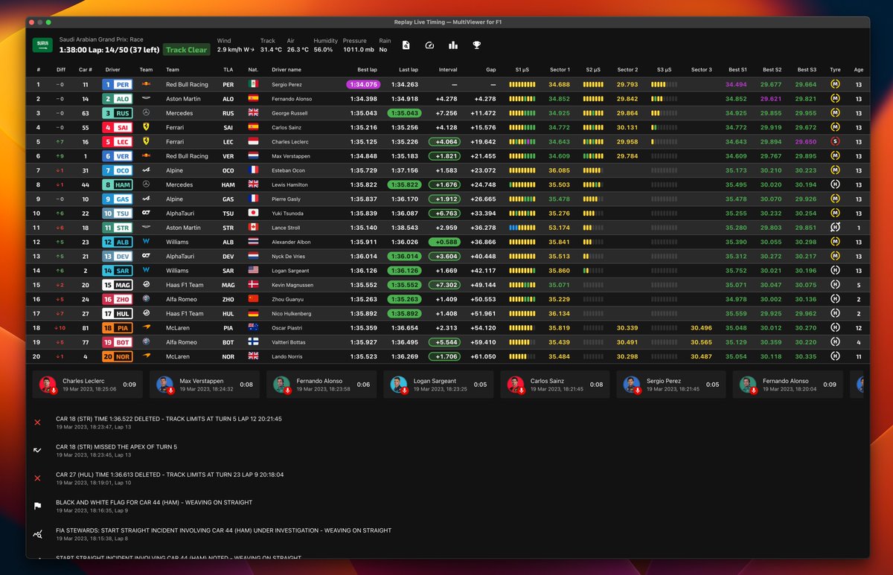The height and width of the screenshot is (575, 893).
Task: Click the Sector 3 column header
Action: (701, 69)
